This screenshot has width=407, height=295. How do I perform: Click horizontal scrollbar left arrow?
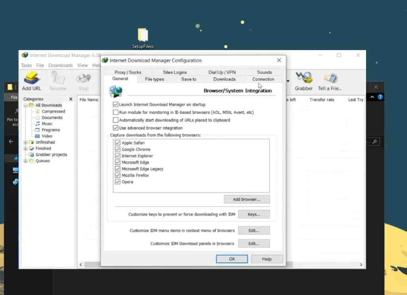[x=81, y=265]
